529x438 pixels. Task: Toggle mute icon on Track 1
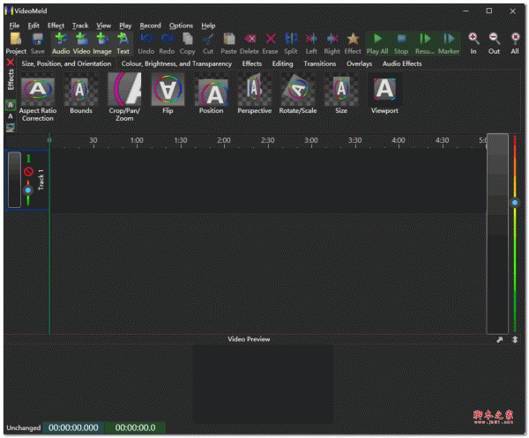[x=29, y=172]
